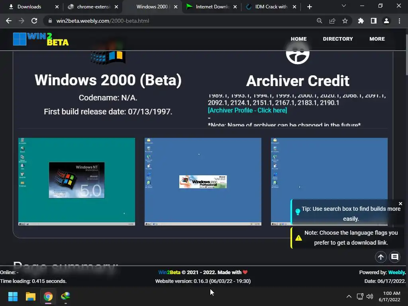Switch to the chrome-extension tab

[90, 7]
